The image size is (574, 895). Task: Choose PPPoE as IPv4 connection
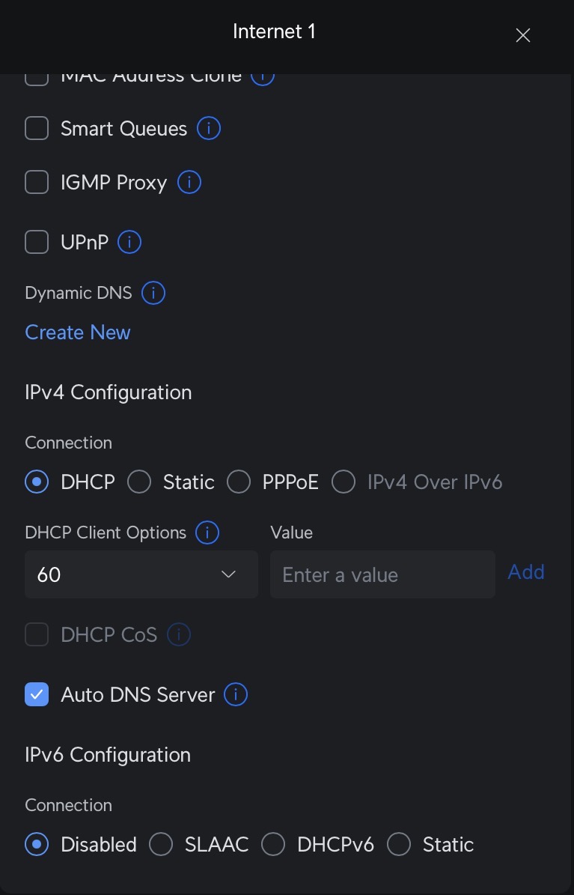tap(239, 482)
